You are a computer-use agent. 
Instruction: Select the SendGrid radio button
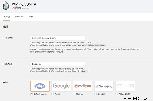pyautogui.click(x=95, y=94)
